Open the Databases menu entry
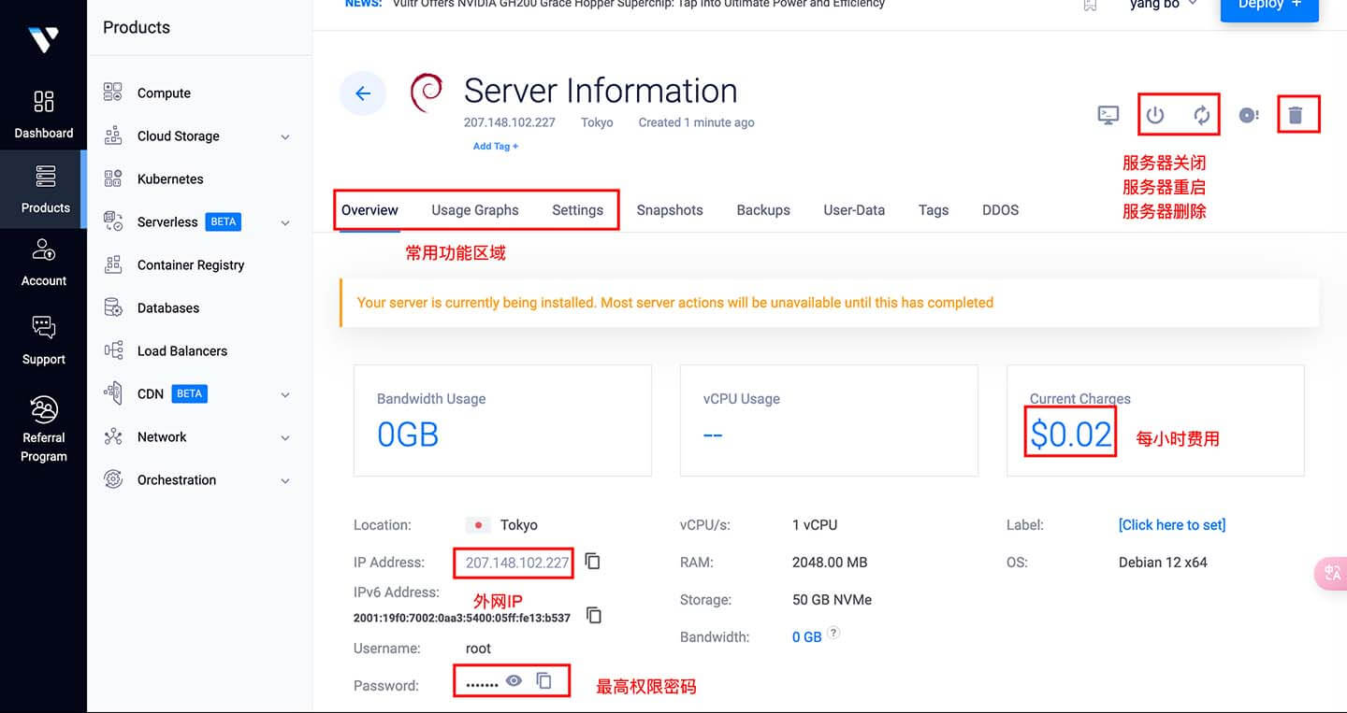 168,307
